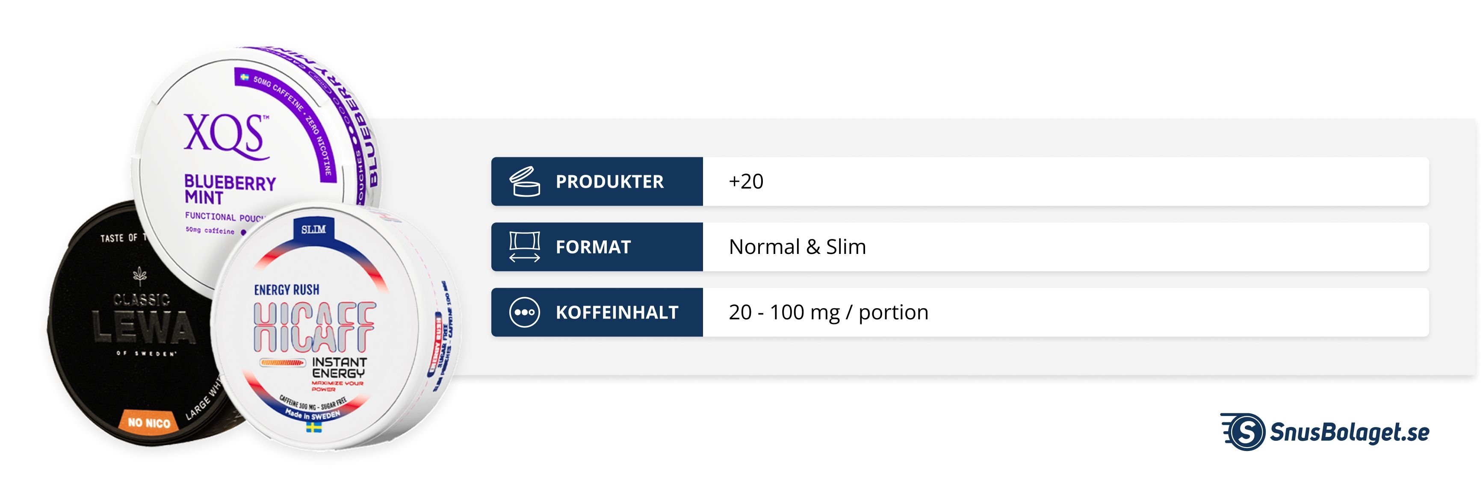Select the PRODUKTER label
Screen dimensions: 1483x504
[x=609, y=182]
